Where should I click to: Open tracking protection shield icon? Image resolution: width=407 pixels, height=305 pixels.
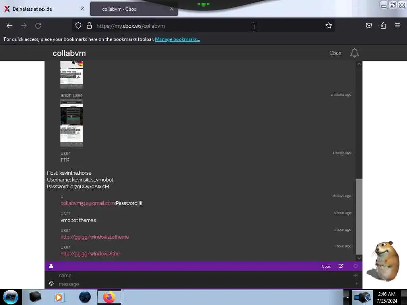tap(78, 25)
